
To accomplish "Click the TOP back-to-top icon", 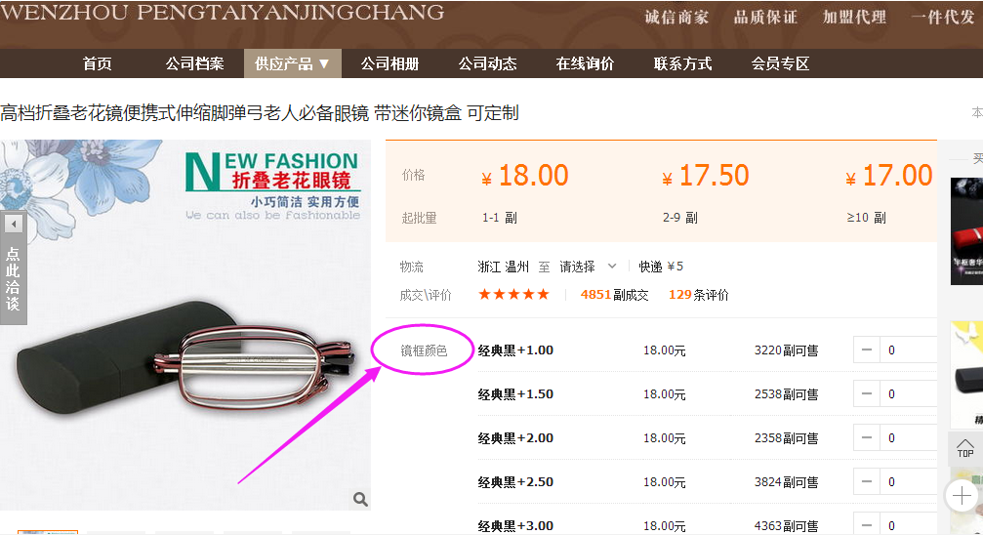I will [x=964, y=448].
